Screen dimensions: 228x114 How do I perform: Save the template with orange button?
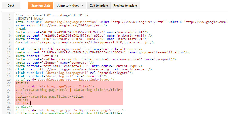pos(41,5)
